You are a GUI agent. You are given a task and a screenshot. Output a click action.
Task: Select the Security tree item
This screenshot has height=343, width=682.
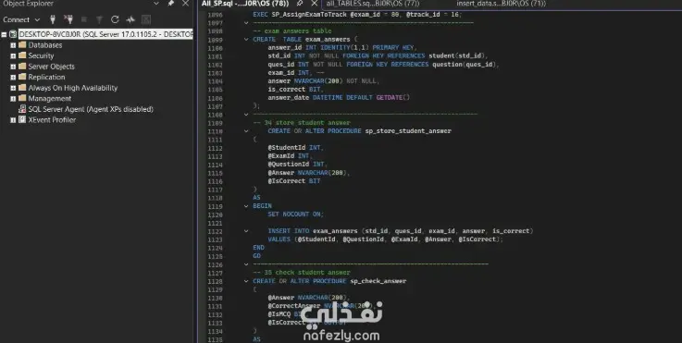point(41,55)
